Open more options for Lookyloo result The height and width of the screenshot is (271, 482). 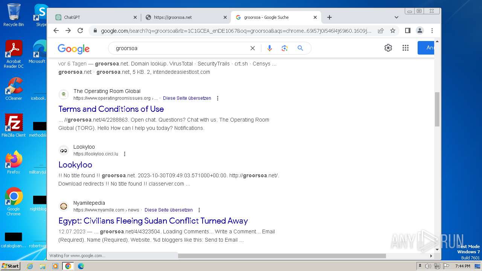[x=125, y=154]
